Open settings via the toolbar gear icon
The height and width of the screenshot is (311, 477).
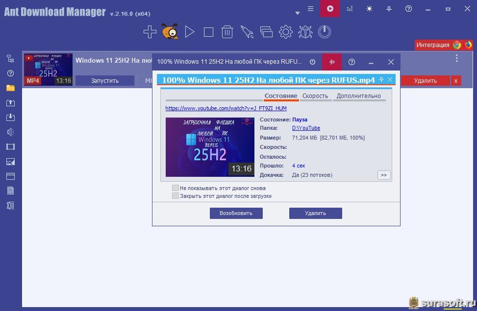(x=285, y=32)
